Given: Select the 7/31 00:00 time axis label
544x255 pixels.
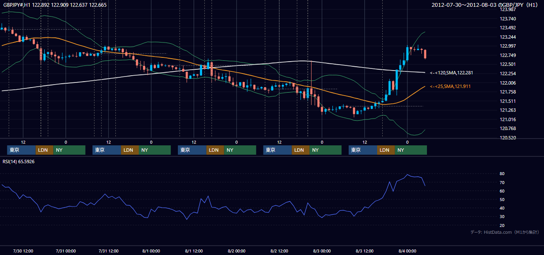Looking at the screenshot, I should click(x=66, y=251).
